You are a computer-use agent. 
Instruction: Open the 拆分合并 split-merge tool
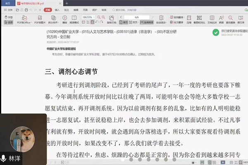coord(53,18)
